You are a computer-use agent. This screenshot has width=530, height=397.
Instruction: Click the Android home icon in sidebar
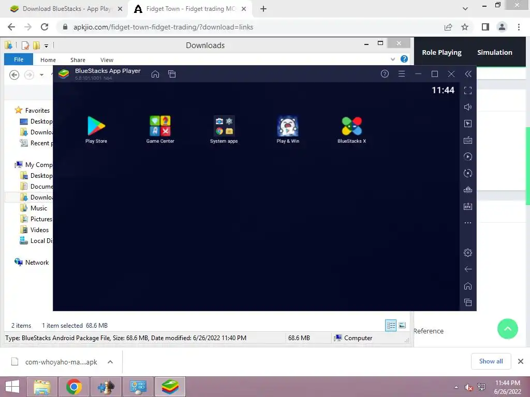tap(468, 286)
